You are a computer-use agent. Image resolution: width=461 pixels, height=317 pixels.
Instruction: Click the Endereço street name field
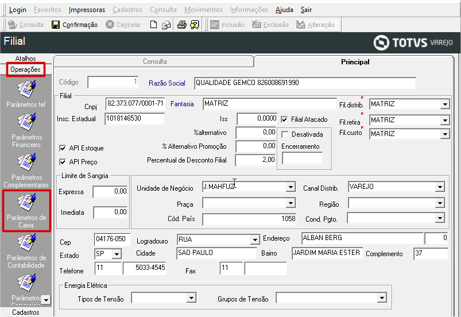(x=362, y=238)
